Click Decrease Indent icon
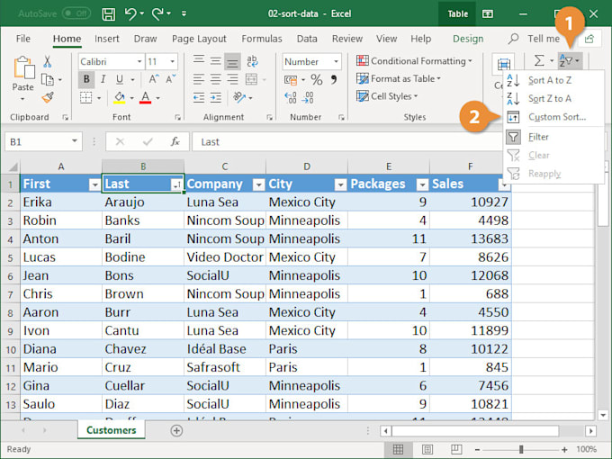 point(199,97)
